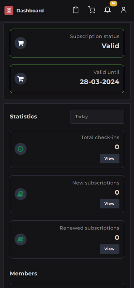
Task: Click the yellow 14 notification badge
Action: (x=113, y=3)
